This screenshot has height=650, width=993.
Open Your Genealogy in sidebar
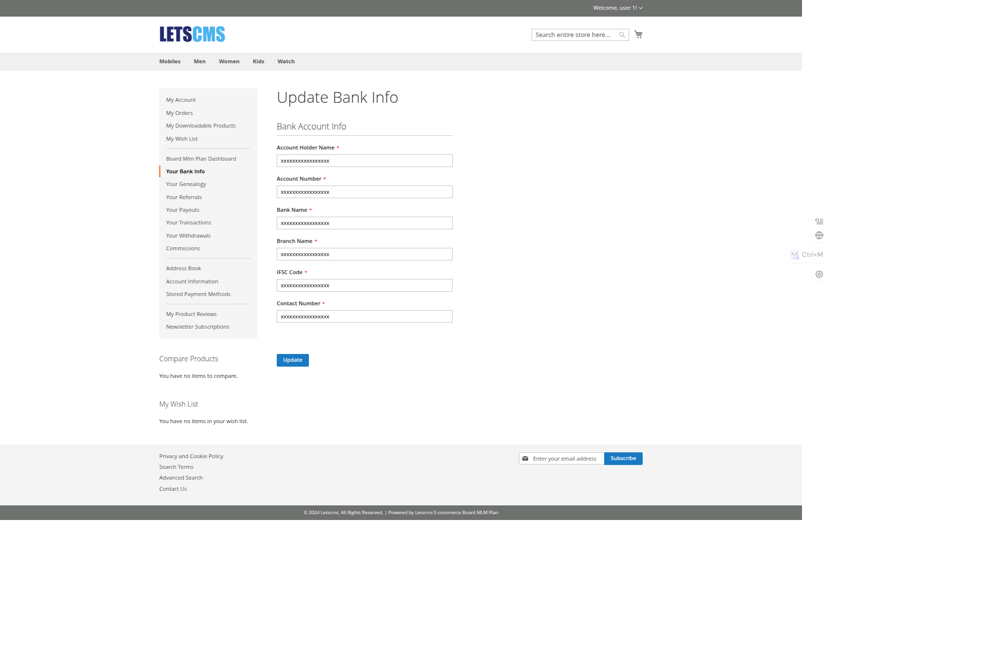click(x=186, y=185)
